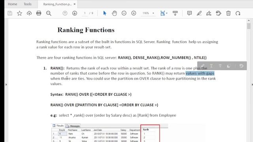Viewport: 253px width, 142px height.
Task: Expand the left navigation pane arrow
Action: point(6,84)
